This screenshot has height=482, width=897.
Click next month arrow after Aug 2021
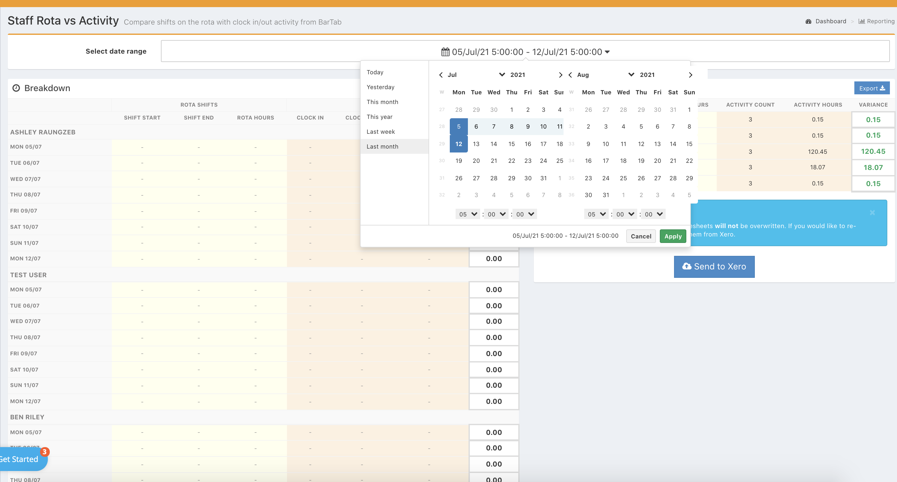[x=690, y=75]
